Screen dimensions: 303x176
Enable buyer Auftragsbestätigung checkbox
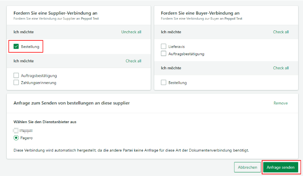pos(164,54)
